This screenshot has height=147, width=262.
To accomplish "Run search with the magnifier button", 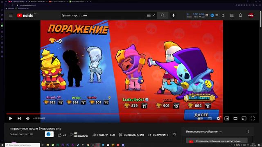I will click(163, 16).
